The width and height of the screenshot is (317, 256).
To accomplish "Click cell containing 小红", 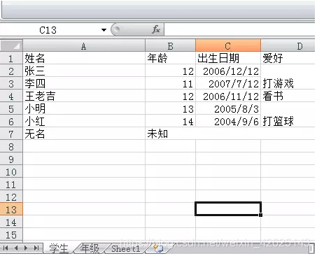I will tap(84, 121).
